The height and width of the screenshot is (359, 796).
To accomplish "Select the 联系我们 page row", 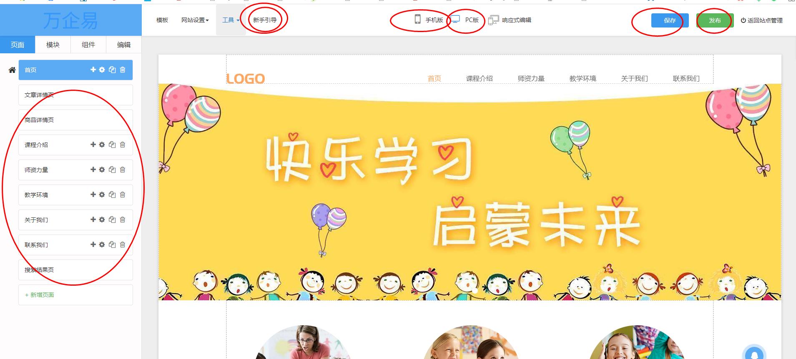I will [75, 245].
